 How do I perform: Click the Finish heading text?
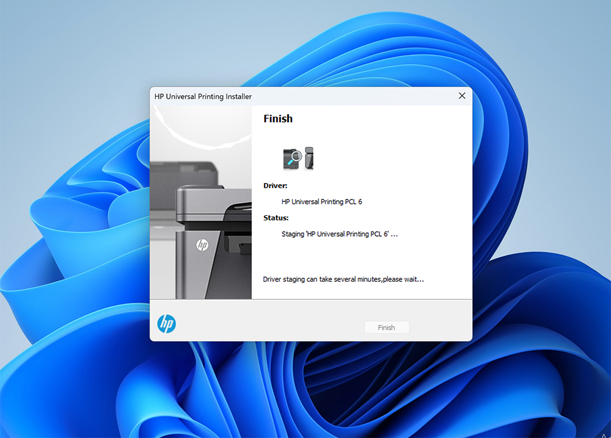click(278, 118)
